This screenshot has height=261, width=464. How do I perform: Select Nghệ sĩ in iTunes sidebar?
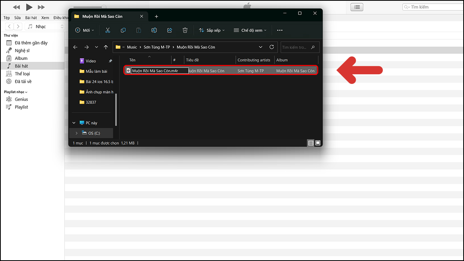click(22, 51)
